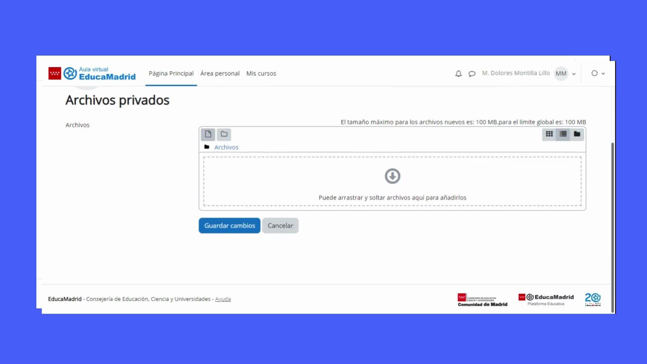Switch to icon grid view
Image resolution: width=647 pixels, height=364 pixels.
click(549, 134)
